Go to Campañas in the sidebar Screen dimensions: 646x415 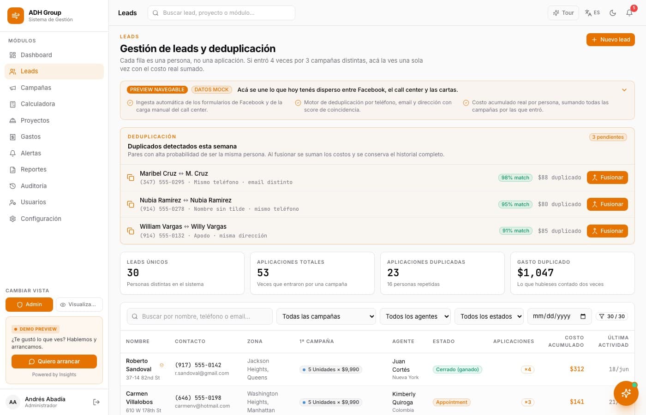click(54, 88)
